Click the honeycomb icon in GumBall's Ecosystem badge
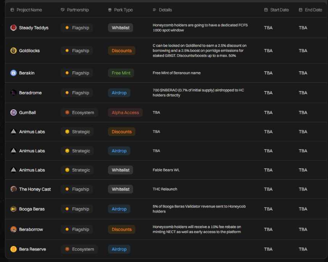The image size is (328, 262). (67, 112)
